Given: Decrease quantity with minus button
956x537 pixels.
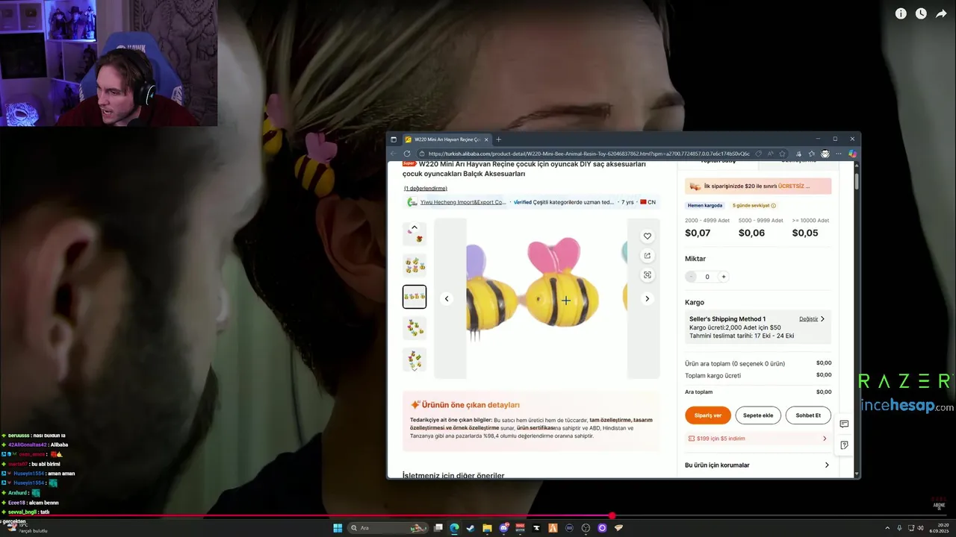Looking at the screenshot, I should point(691,277).
